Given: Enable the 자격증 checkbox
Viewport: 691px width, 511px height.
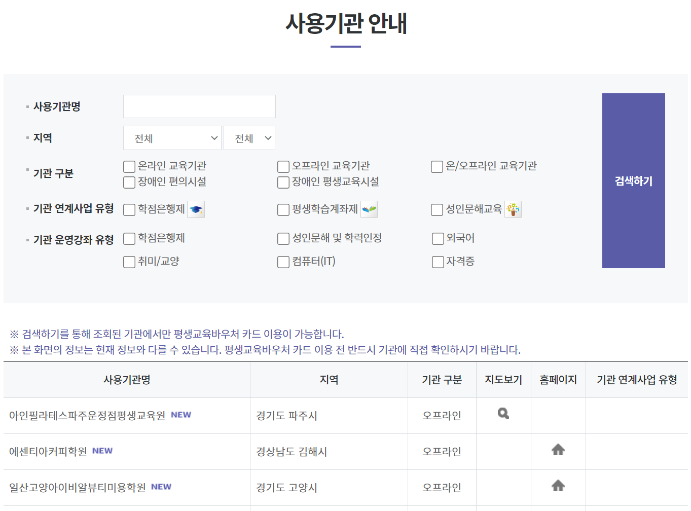Looking at the screenshot, I should pos(438,262).
